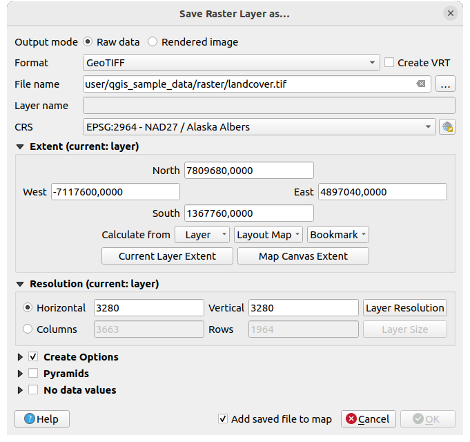Toggle the Add saved file to map checkbox
470x442 pixels.
point(222,419)
